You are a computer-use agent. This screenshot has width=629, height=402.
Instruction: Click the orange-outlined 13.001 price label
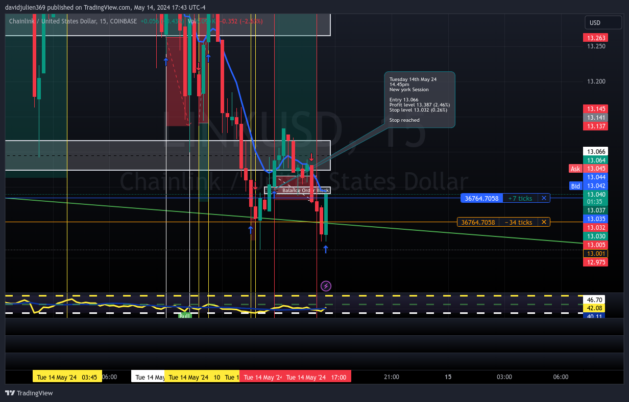tap(595, 253)
